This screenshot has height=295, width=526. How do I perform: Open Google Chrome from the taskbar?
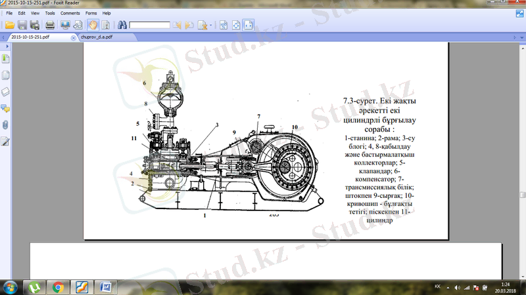(x=58, y=286)
